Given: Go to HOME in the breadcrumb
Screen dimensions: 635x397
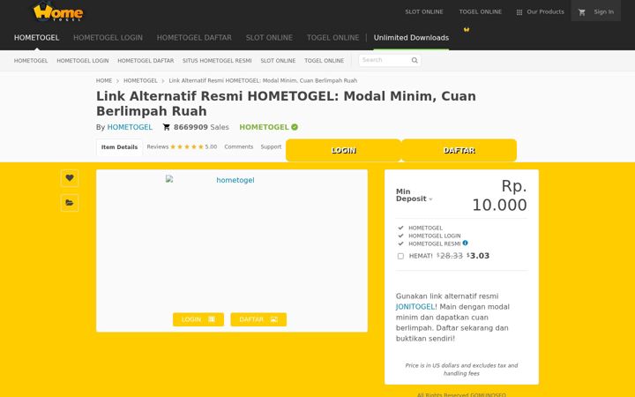Looking at the screenshot, I should point(104,80).
